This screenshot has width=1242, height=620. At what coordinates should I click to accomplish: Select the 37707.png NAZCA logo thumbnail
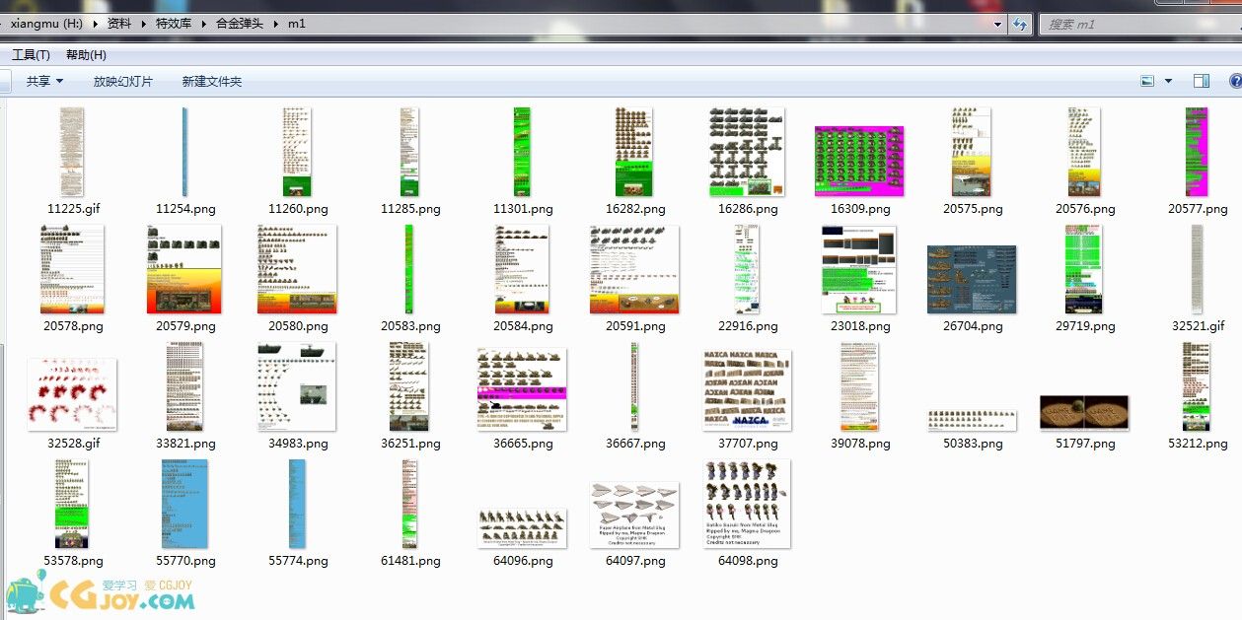[748, 390]
